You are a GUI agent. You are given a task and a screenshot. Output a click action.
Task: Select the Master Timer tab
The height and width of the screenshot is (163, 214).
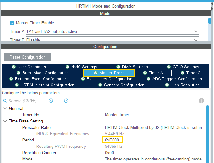(109, 73)
